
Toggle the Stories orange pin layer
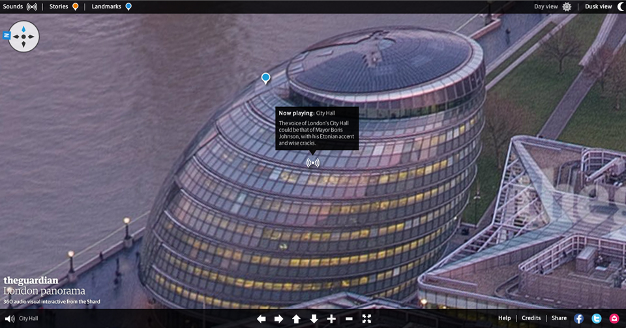[x=64, y=7]
